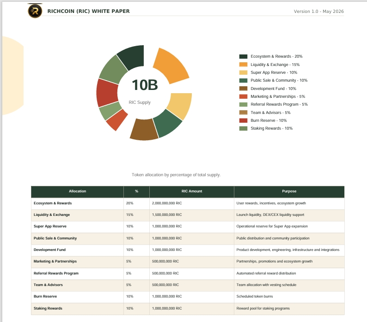Click the Liquidity & Exchange orange legend swatch
Image resolution: width=367 pixels, height=322 pixels.
[x=243, y=65]
